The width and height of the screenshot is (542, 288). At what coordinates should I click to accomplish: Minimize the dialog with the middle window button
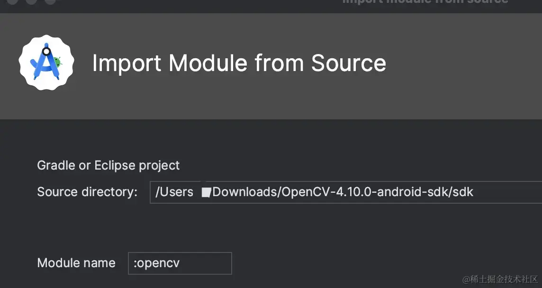click(31, 1)
